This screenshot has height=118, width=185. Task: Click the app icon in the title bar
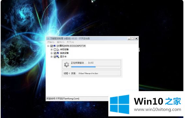click(x=48, y=38)
